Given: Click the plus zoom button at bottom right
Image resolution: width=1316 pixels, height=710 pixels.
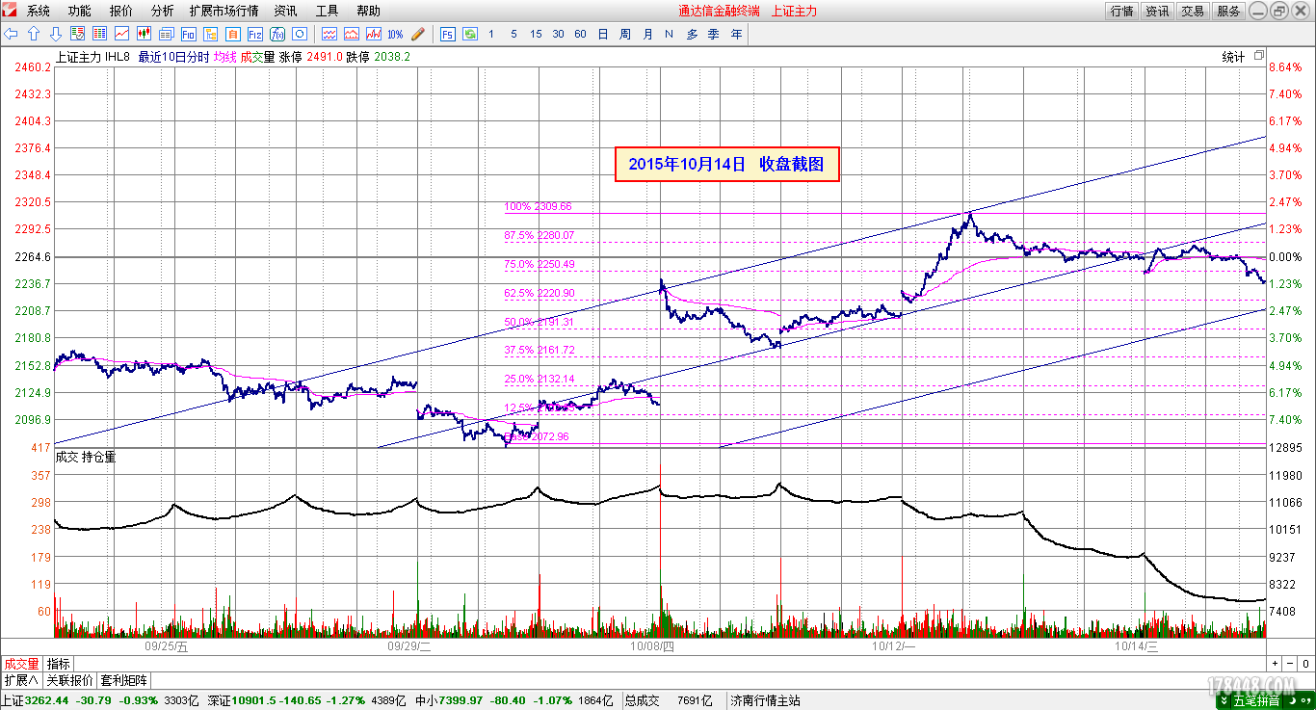Looking at the screenshot, I should 1276,664.
